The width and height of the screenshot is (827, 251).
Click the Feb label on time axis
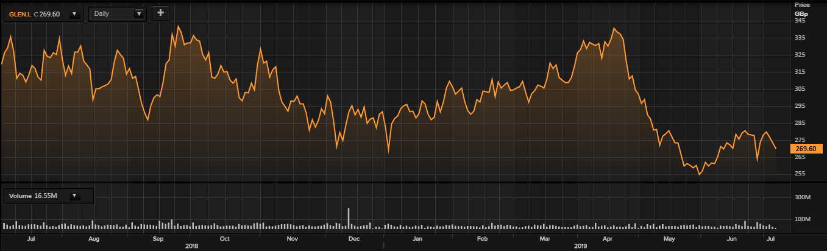[482, 239]
